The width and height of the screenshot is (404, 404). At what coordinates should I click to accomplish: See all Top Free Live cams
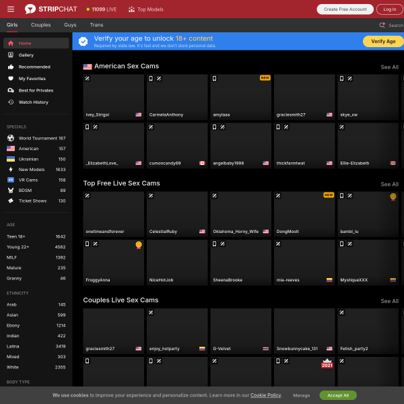tap(390, 184)
